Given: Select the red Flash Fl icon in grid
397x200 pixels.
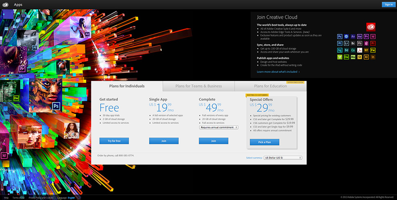Looking at the screenshot, I should [x=373, y=43].
